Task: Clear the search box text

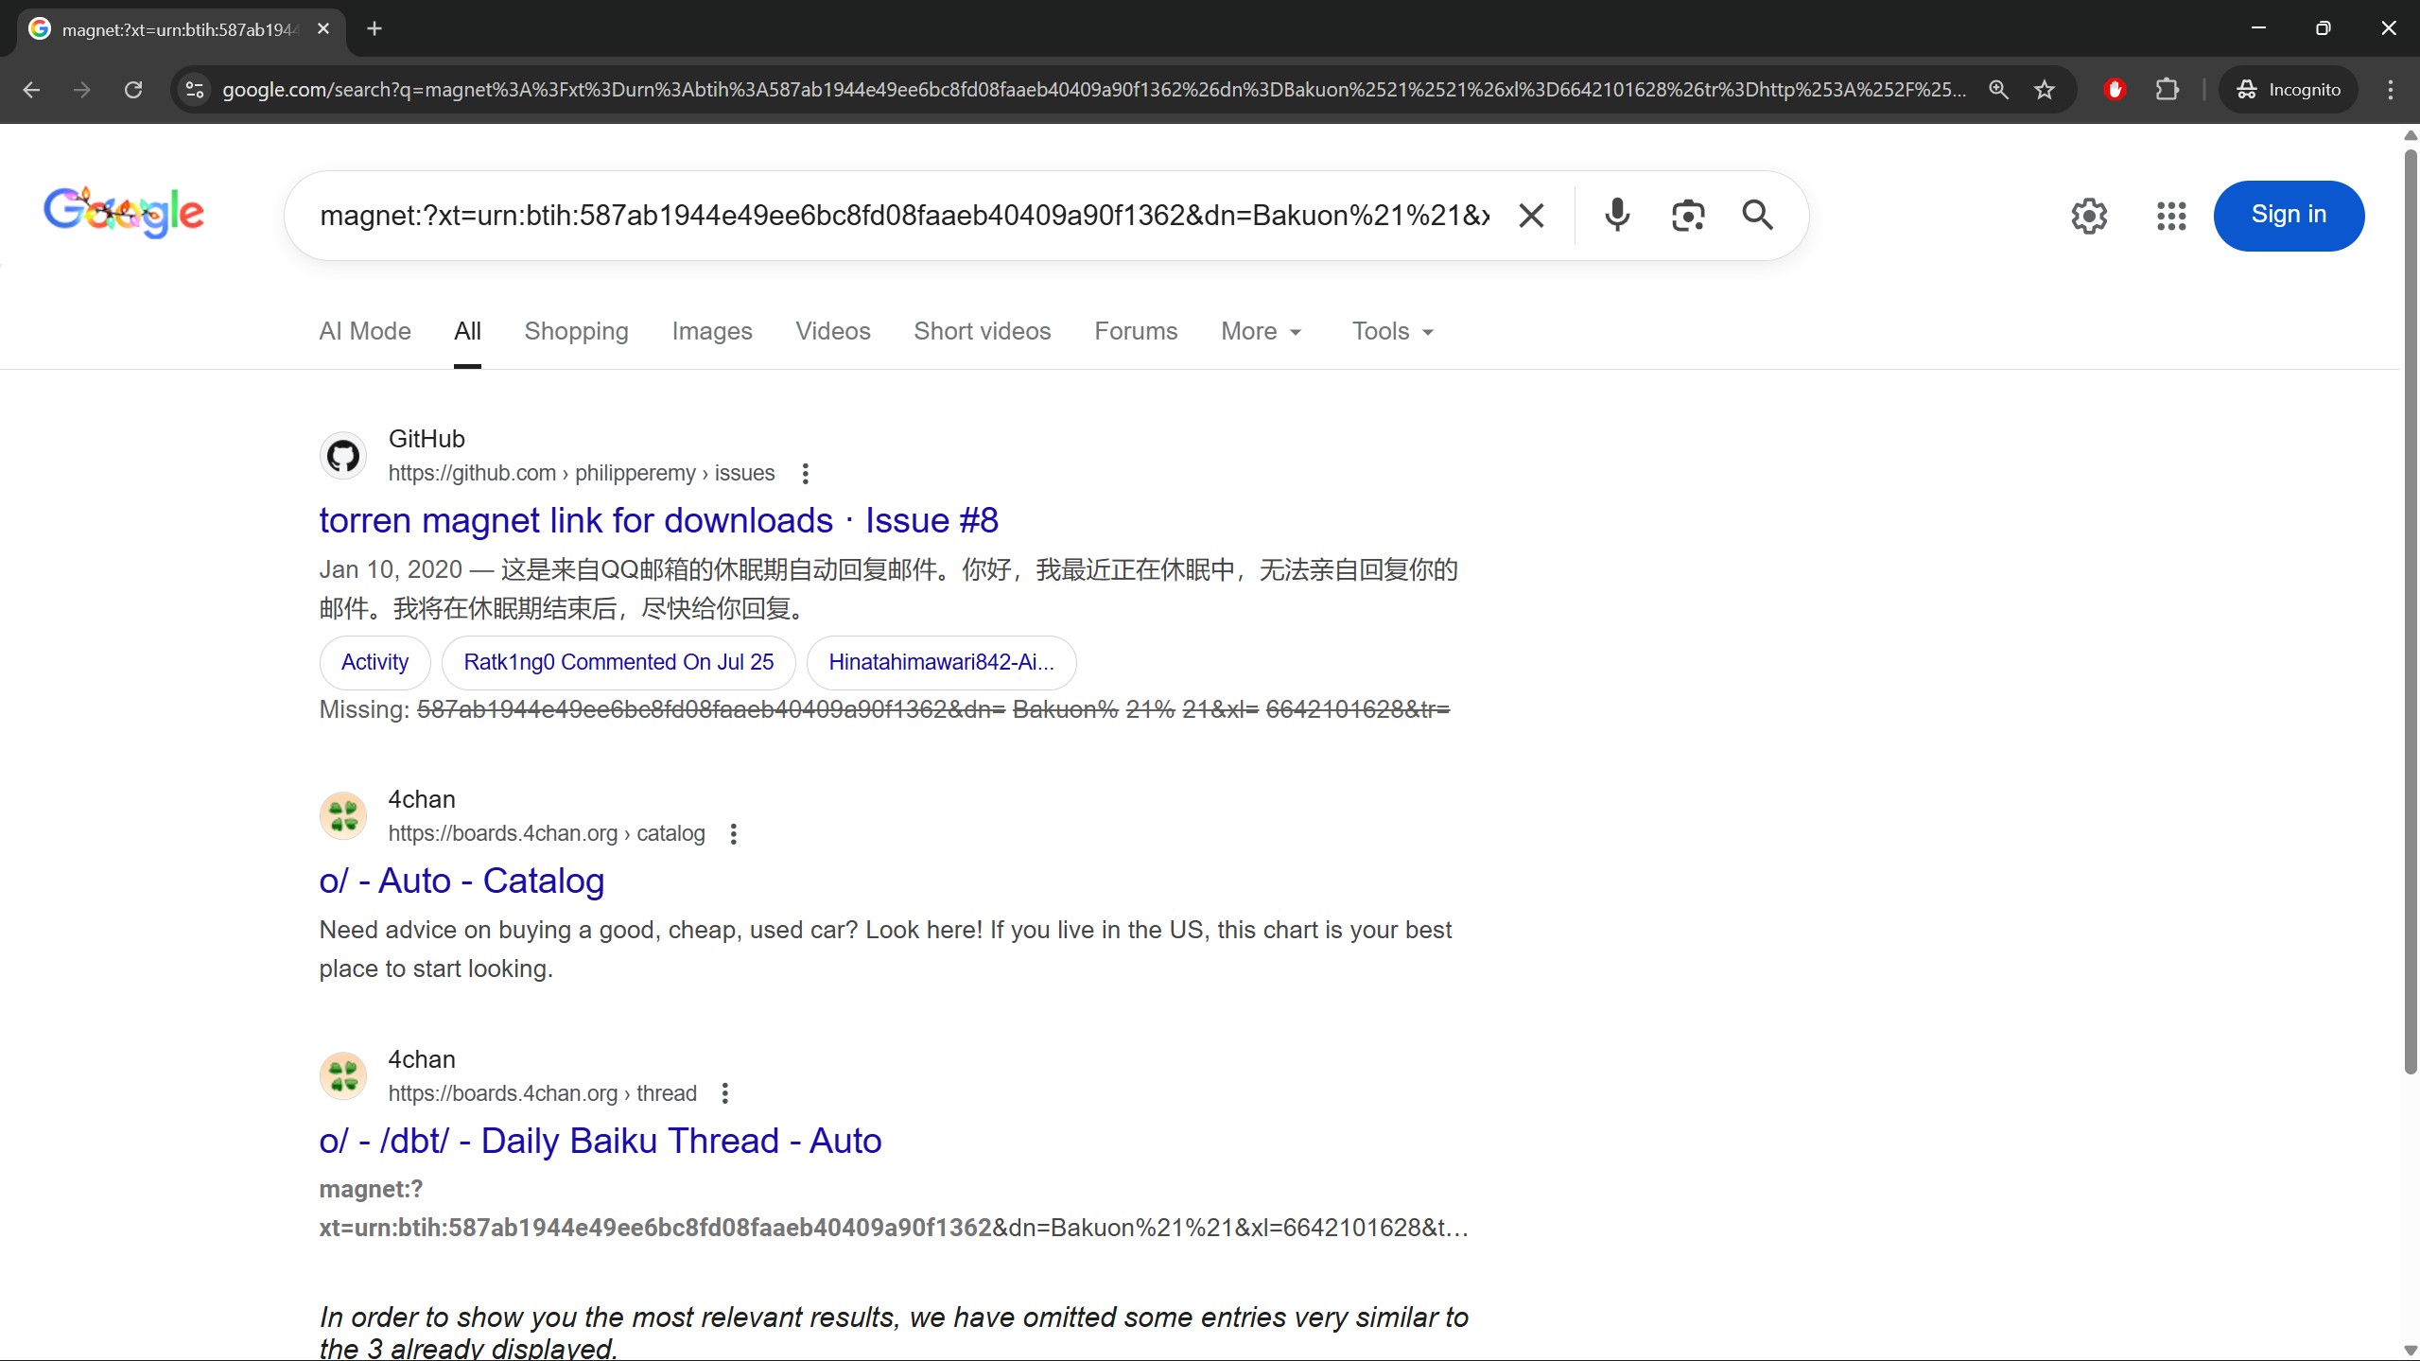Action: click(x=1531, y=216)
